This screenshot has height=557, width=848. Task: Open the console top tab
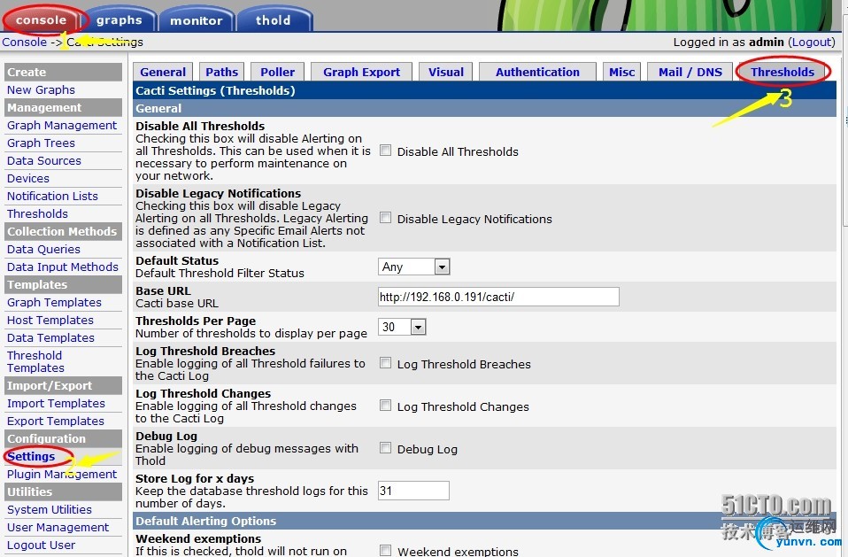(41, 20)
